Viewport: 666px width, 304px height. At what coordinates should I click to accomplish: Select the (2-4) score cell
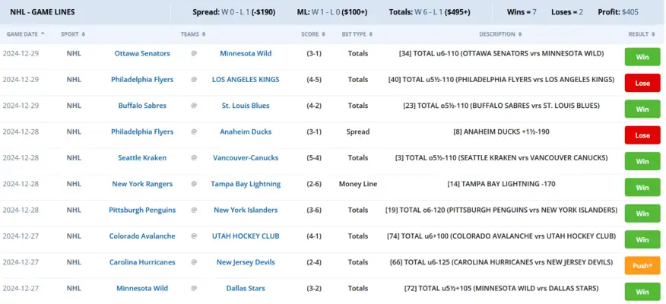click(314, 262)
